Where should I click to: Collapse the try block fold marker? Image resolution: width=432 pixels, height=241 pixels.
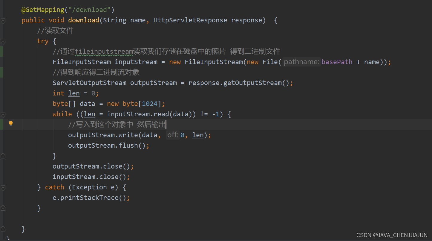(3, 41)
